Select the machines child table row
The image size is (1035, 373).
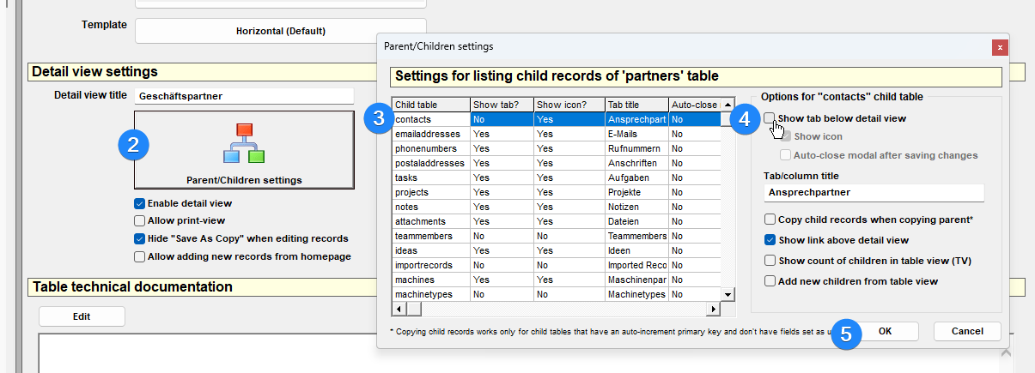point(557,280)
